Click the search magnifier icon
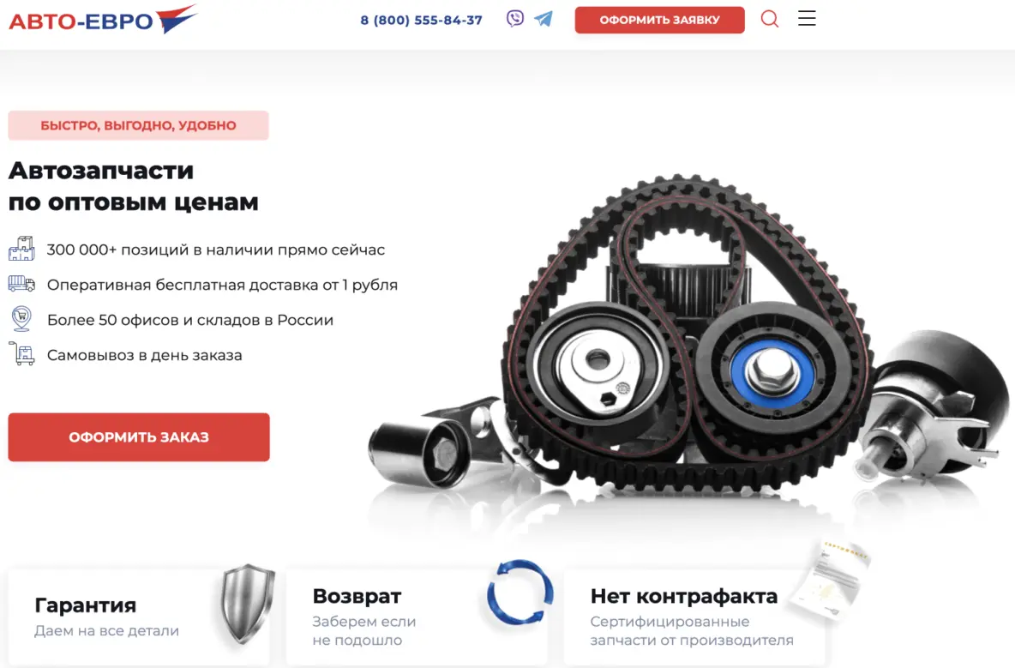The image size is (1015, 668). point(770,19)
